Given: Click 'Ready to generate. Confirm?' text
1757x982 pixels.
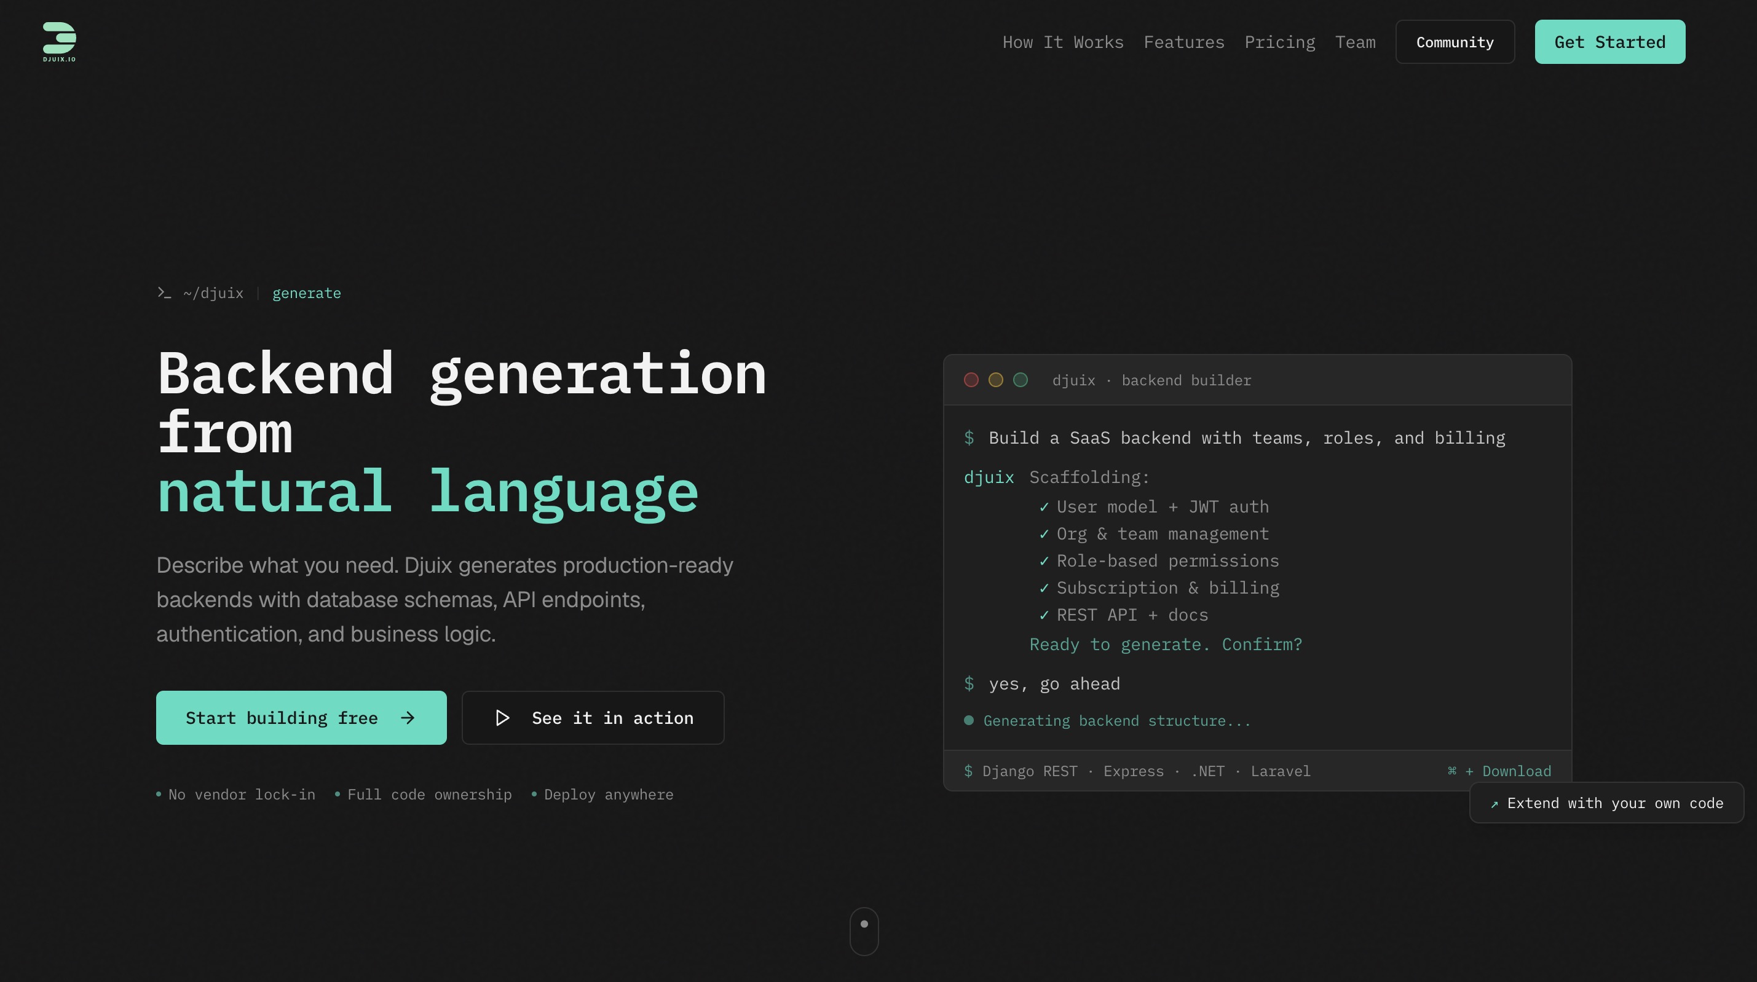Looking at the screenshot, I should [x=1166, y=645].
